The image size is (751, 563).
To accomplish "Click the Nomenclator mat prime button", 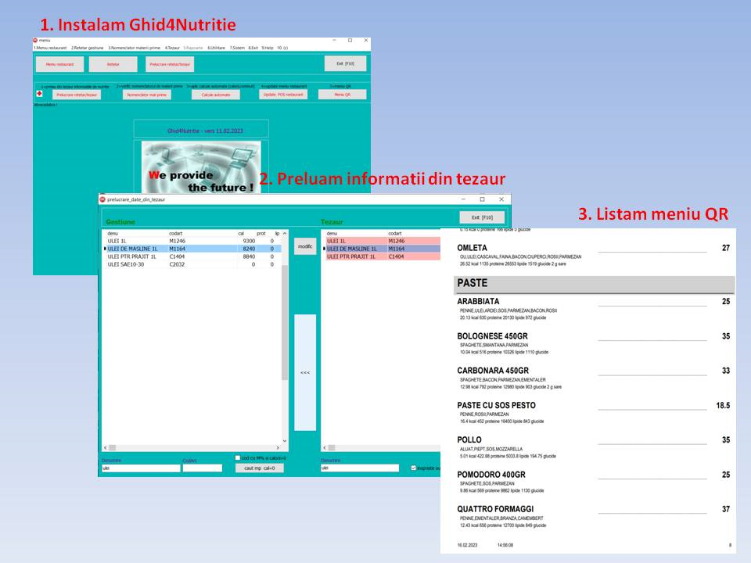I will coord(147,95).
